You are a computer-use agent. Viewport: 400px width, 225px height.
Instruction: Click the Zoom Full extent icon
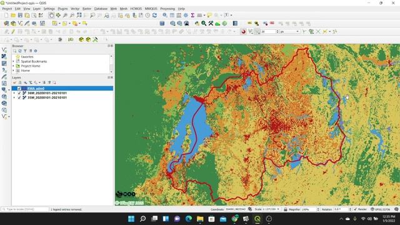click(79, 15)
